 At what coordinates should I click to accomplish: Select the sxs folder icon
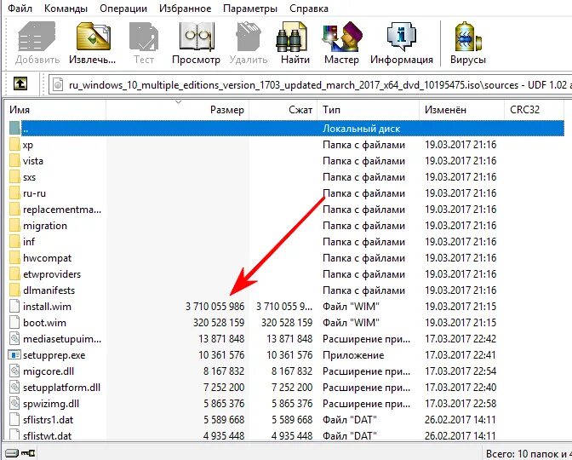pyautogui.click(x=14, y=177)
